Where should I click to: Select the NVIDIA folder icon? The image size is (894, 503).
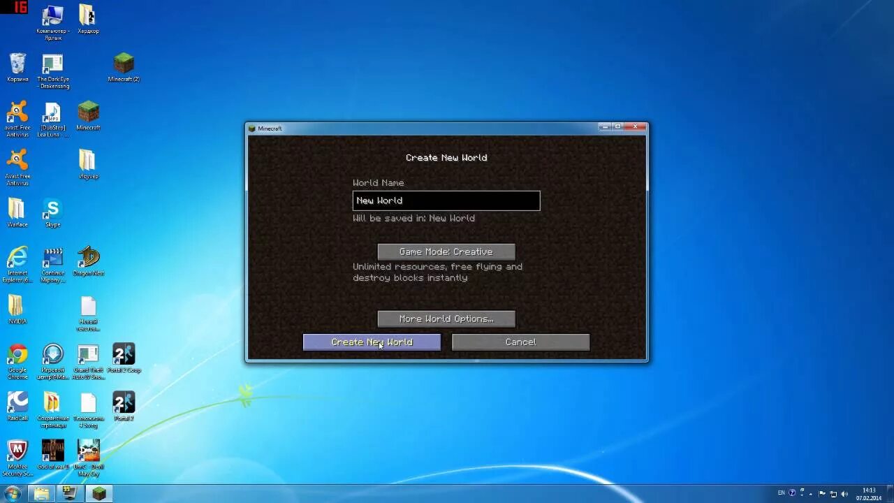pyautogui.click(x=17, y=309)
